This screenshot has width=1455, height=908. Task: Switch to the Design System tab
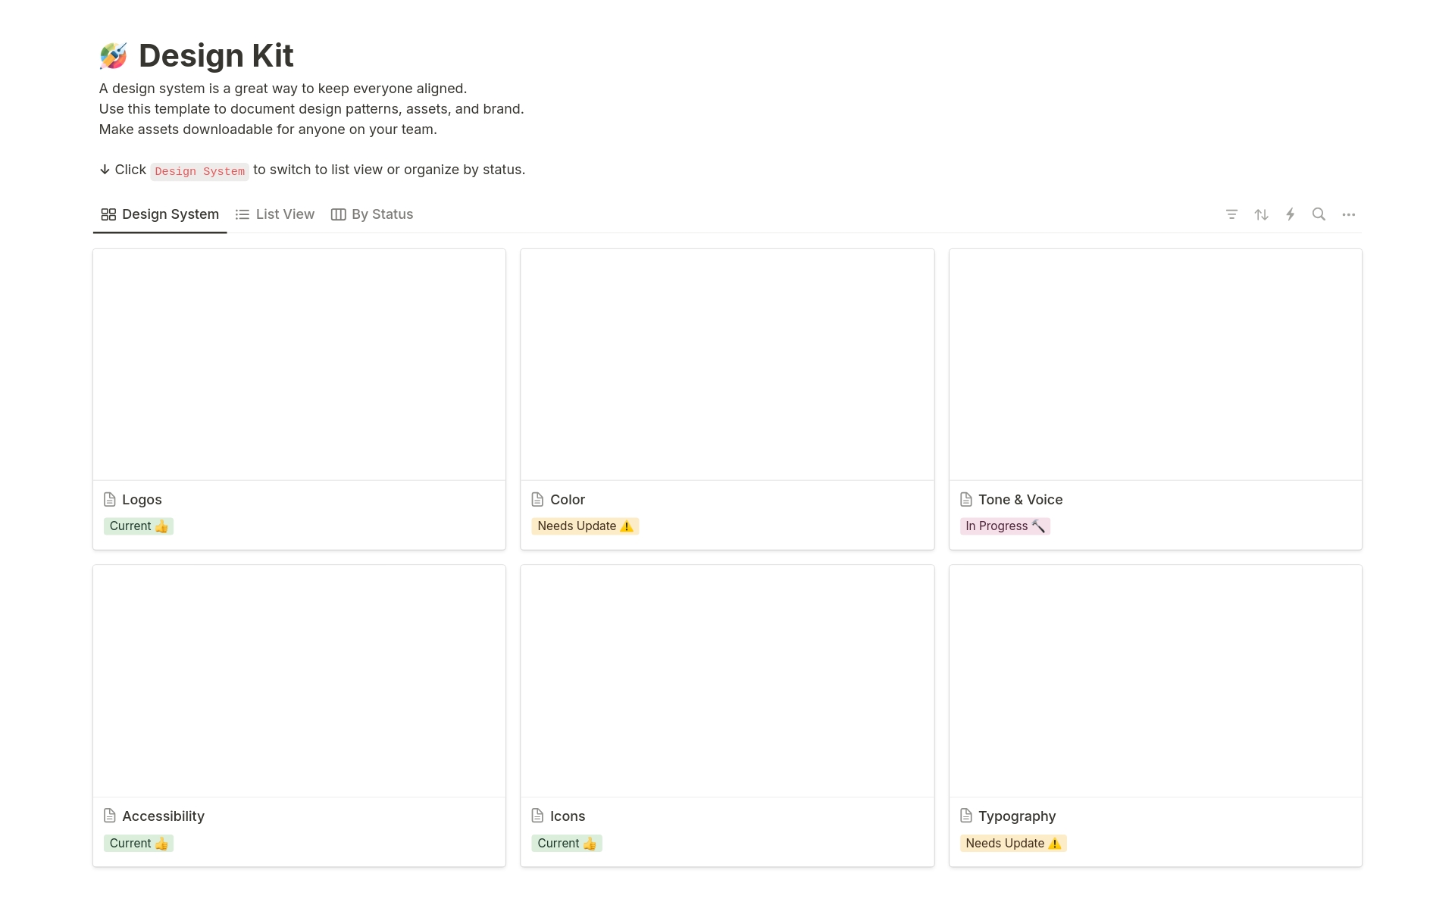click(159, 214)
